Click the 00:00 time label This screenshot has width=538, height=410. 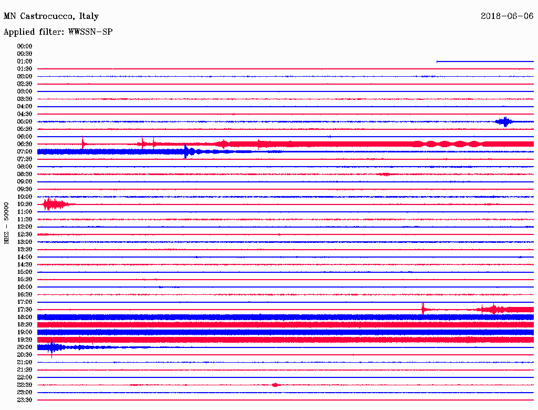[x=24, y=46]
